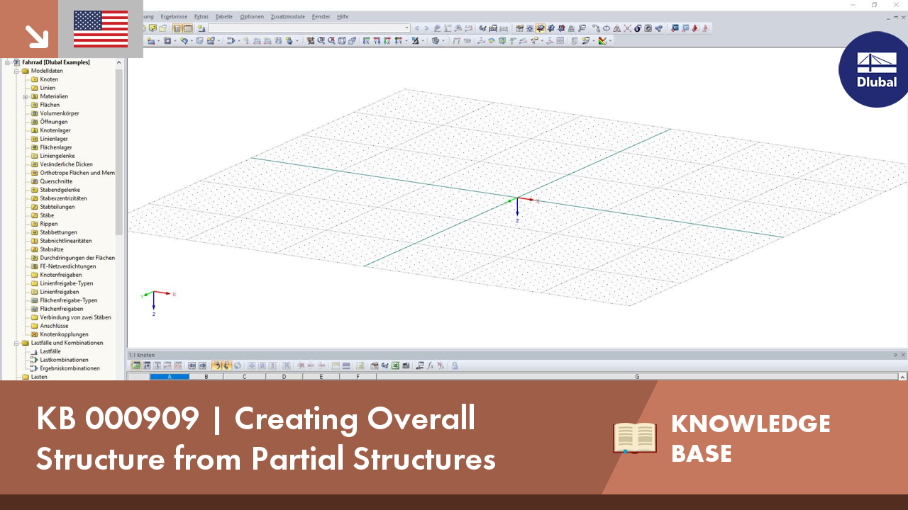Click the right arrow table navigation icon

tap(203, 365)
